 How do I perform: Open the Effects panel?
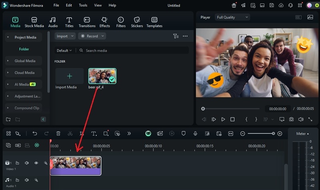tap(105, 22)
